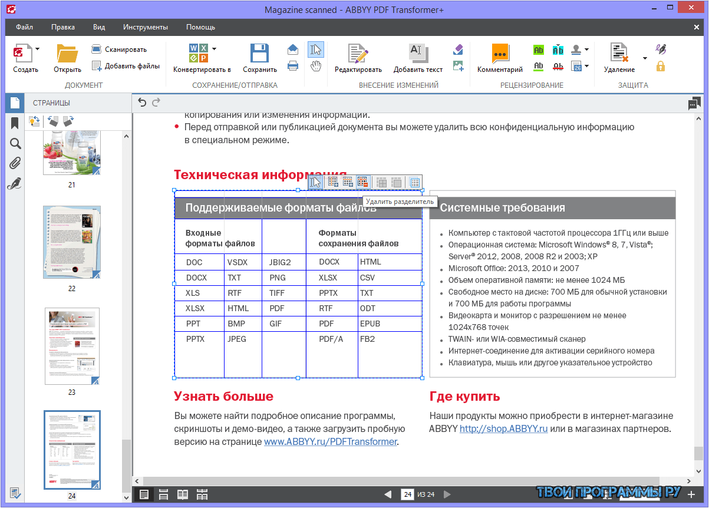Open the bookmarks sidebar panel

coord(15,123)
